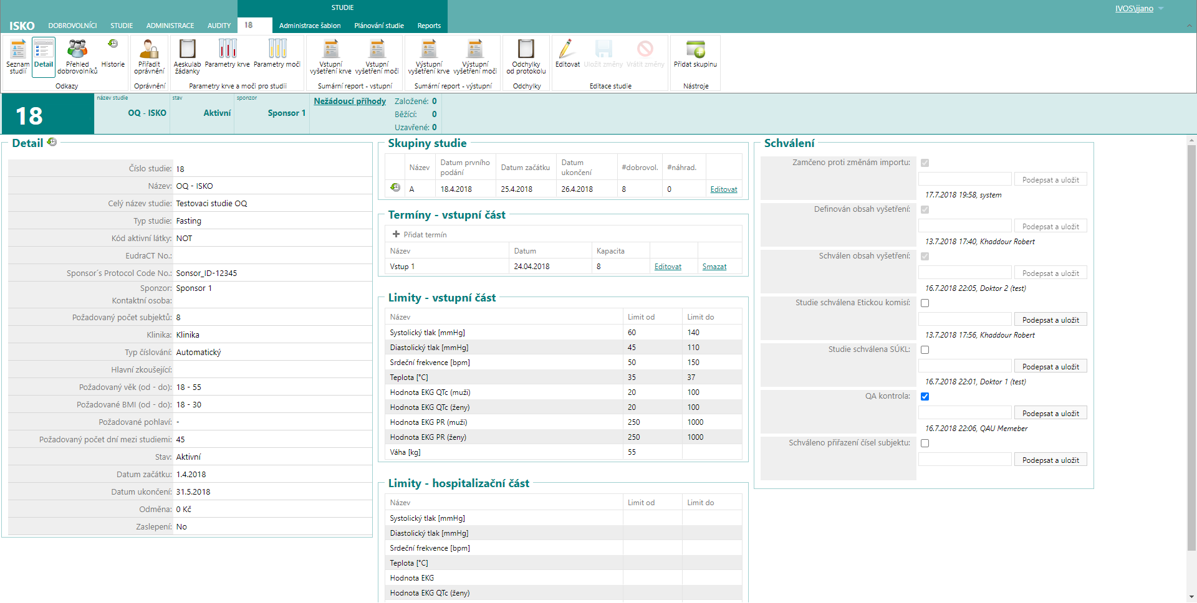Toggle Definován obsah vyšetření checkbox
1197x603 pixels.
coord(925,209)
